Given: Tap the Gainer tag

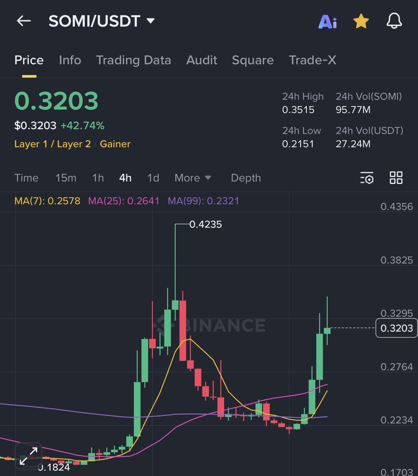Looking at the screenshot, I should click(115, 144).
